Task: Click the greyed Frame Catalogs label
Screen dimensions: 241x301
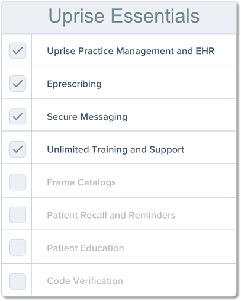Action: click(x=81, y=182)
